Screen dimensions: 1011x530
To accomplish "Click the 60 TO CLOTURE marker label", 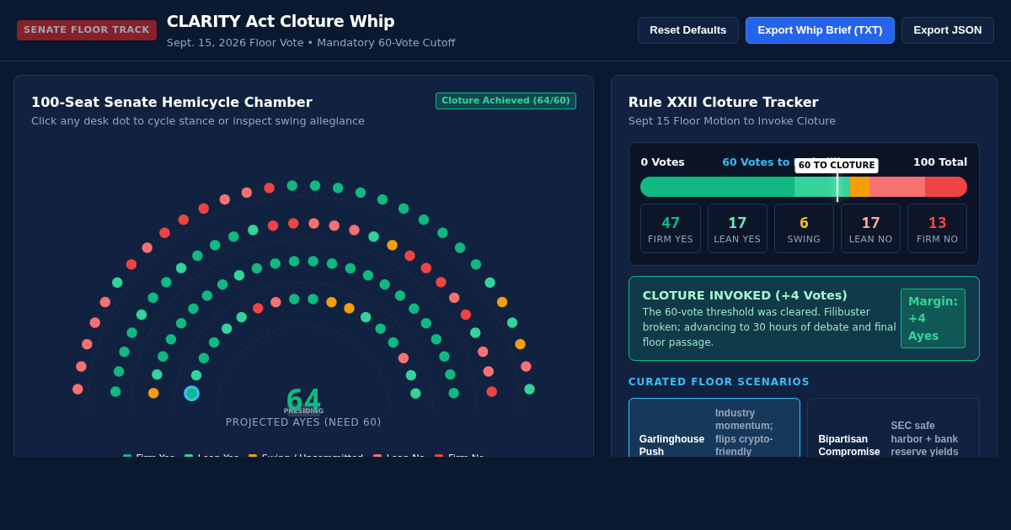I will click(837, 166).
